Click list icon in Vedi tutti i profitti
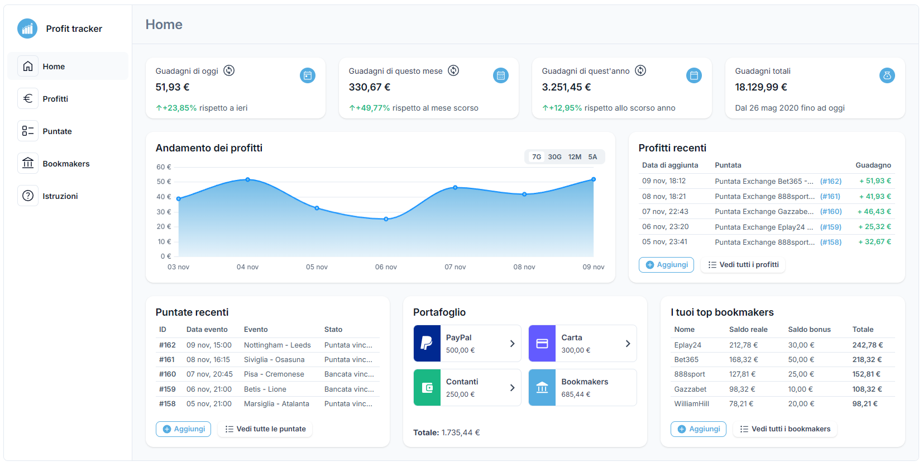 pyautogui.click(x=712, y=265)
